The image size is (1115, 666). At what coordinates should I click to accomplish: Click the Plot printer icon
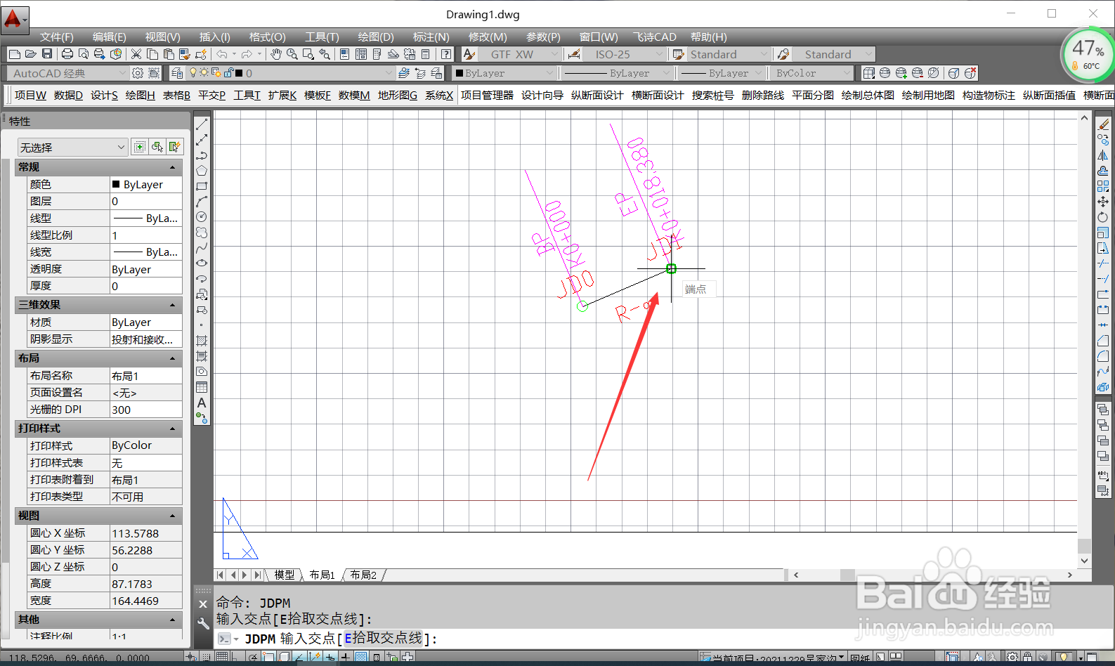click(67, 54)
